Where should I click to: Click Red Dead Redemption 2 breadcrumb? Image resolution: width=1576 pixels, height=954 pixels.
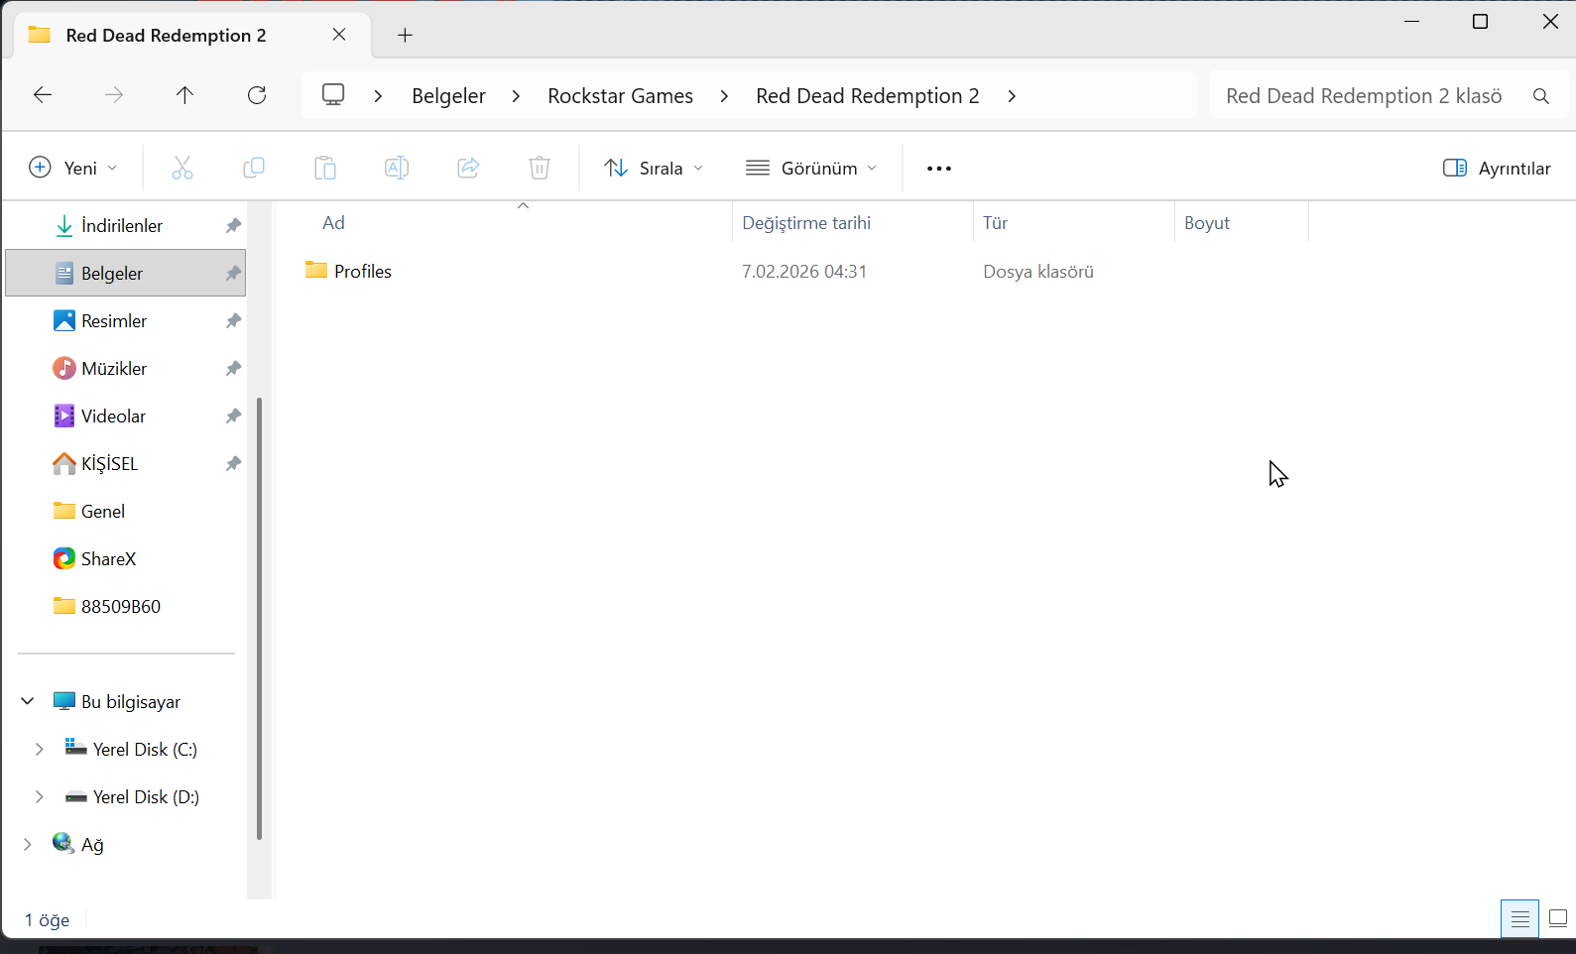868,96
